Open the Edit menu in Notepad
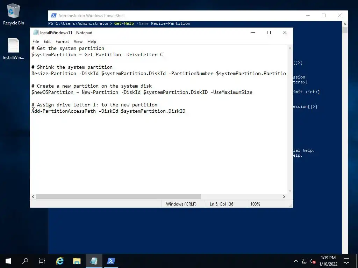 [47, 42]
